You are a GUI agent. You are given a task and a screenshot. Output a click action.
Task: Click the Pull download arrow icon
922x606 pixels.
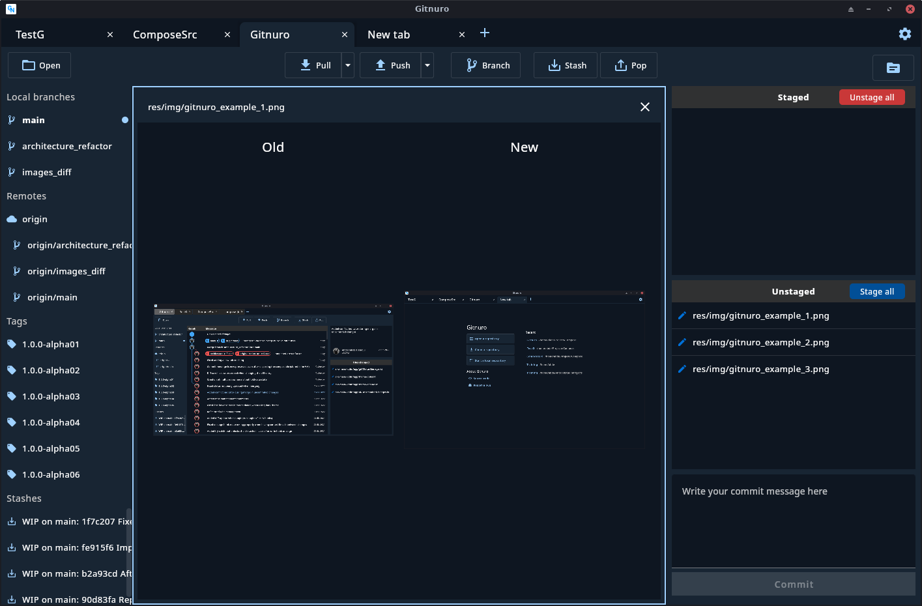306,65
